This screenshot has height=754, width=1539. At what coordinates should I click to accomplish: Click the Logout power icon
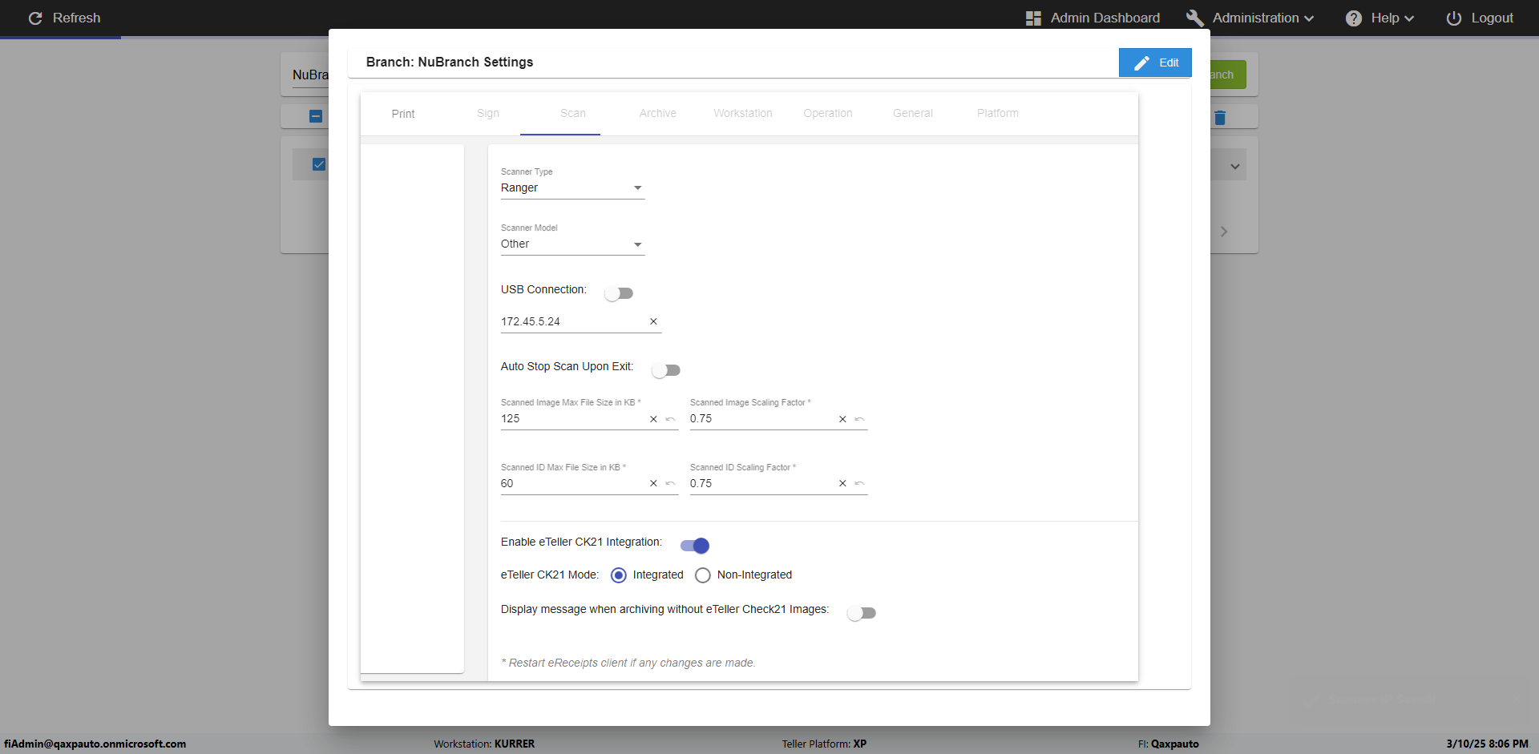tap(1453, 18)
